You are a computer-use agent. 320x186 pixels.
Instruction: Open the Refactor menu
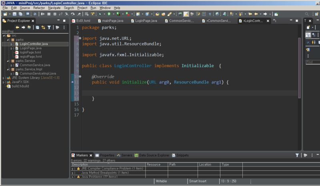39,8
